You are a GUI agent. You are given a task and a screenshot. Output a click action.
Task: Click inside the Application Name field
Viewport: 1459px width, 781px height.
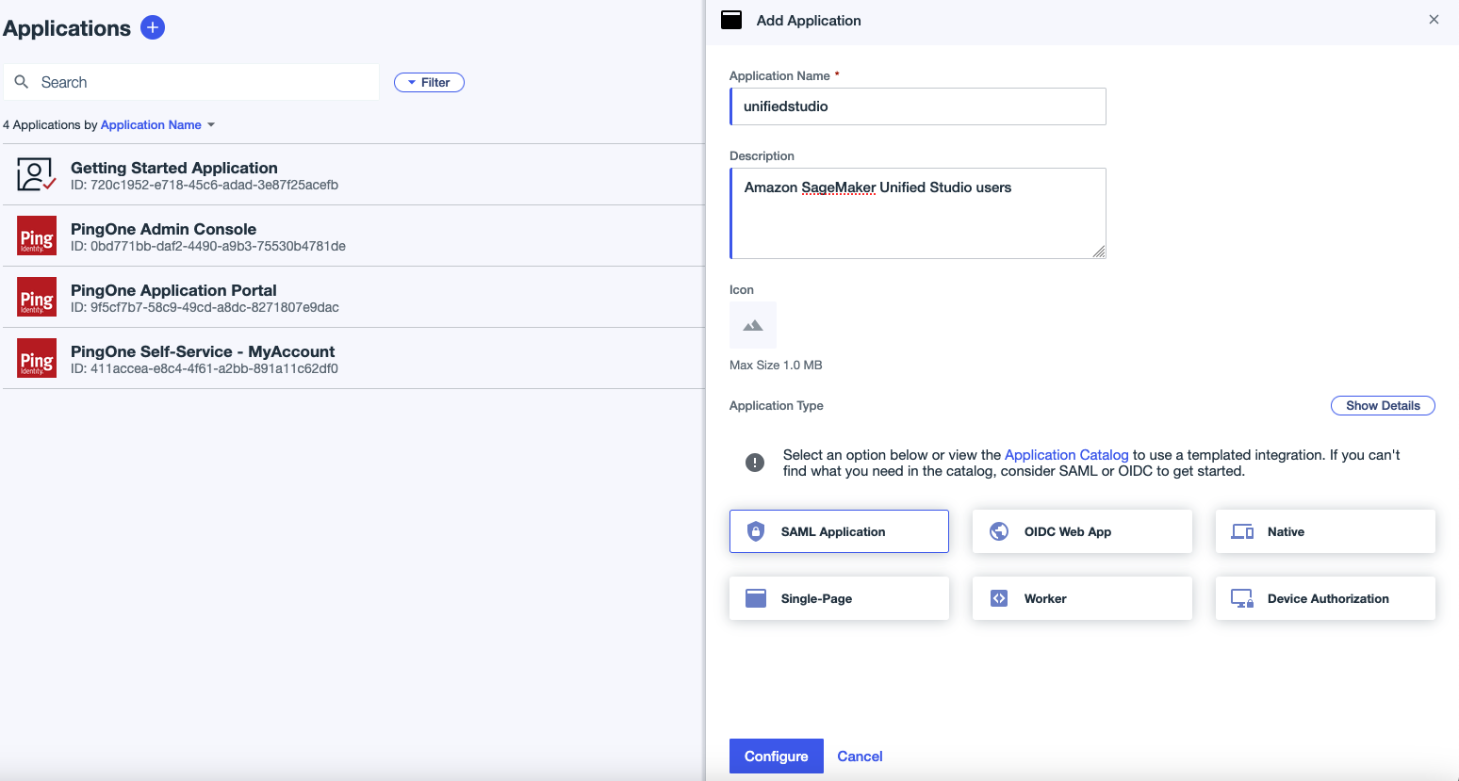[x=917, y=106]
